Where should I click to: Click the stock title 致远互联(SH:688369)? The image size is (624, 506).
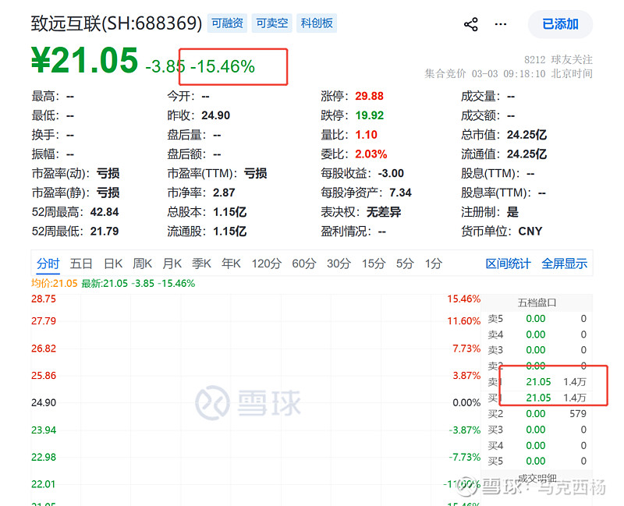(x=116, y=23)
